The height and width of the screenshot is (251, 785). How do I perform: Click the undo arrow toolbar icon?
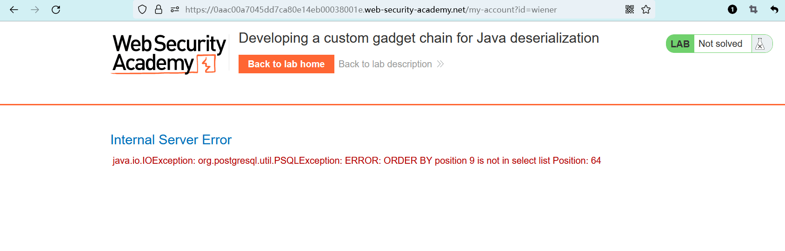tap(774, 10)
